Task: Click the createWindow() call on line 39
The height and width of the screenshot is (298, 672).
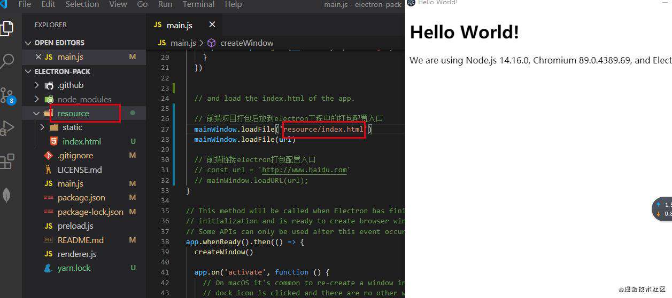Action: pyautogui.click(x=223, y=252)
